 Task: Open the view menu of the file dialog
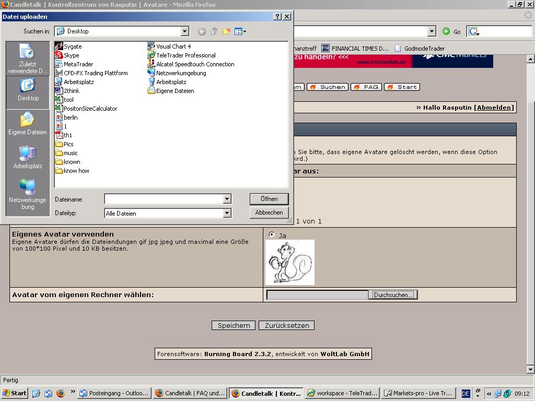240,32
